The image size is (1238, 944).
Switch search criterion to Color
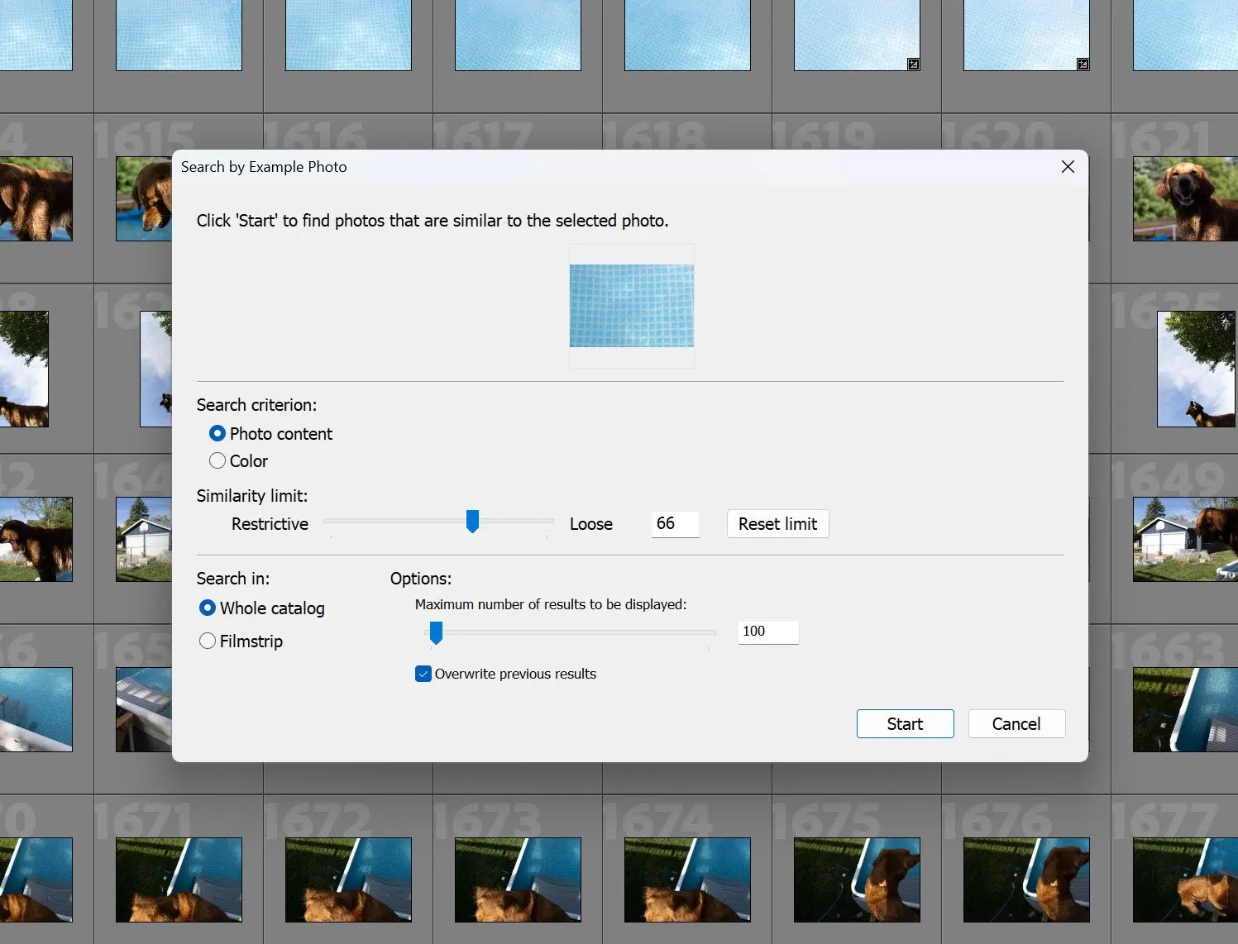pos(217,460)
